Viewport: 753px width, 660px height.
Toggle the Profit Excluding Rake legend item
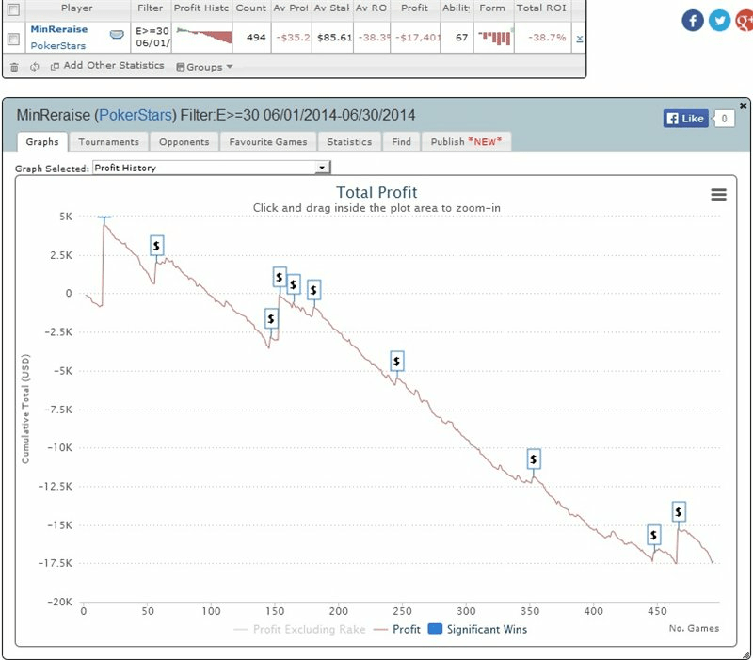pos(299,629)
